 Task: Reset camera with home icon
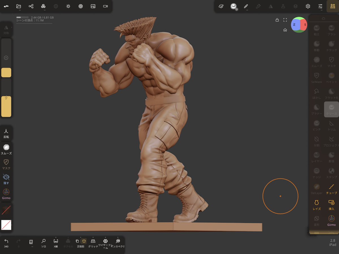click(x=285, y=30)
